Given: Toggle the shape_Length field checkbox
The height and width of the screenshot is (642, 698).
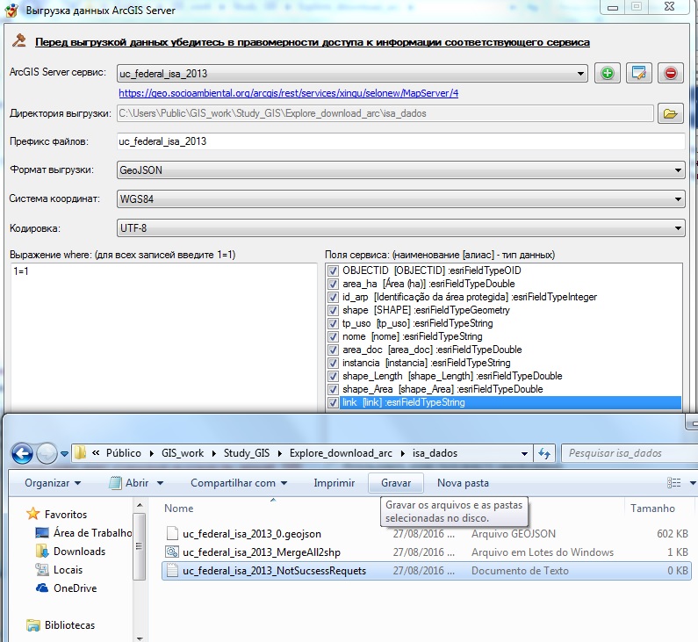Looking at the screenshot, I should pos(333,376).
